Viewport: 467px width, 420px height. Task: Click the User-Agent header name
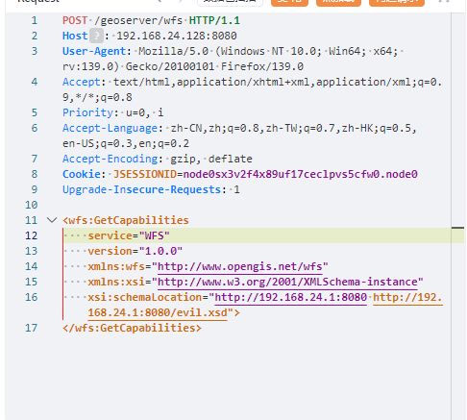[x=94, y=51]
